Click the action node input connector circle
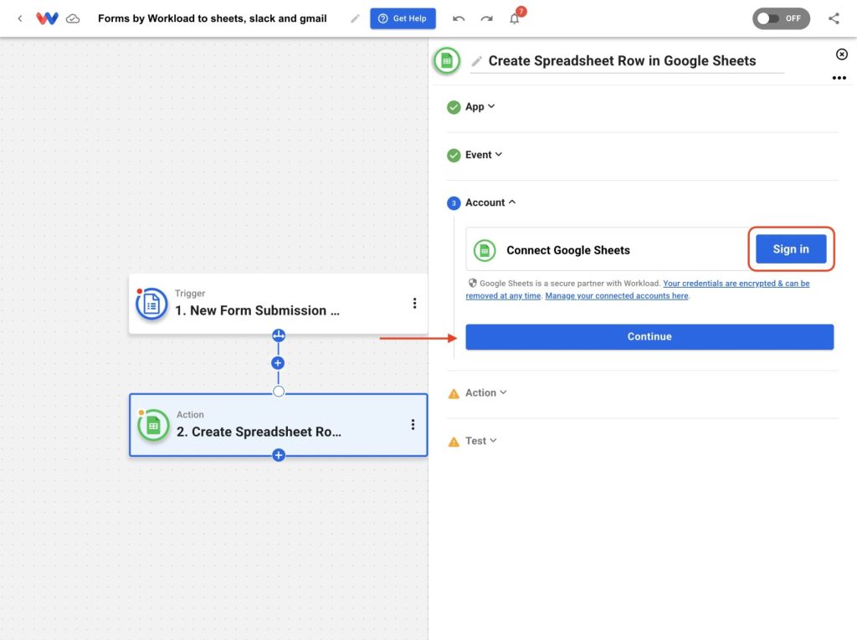The image size is (857, 640). click(278, 392)
